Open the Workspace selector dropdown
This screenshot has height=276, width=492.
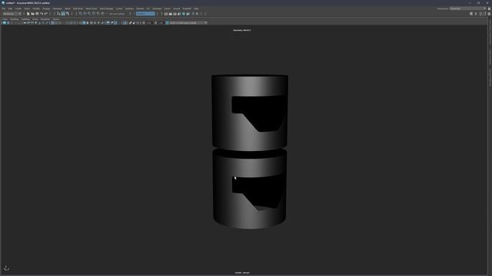coord(467,8)
